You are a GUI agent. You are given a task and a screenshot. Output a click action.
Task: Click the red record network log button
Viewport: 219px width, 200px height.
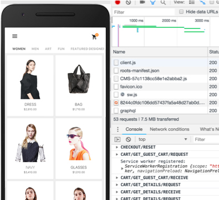[x=118, y=2]
